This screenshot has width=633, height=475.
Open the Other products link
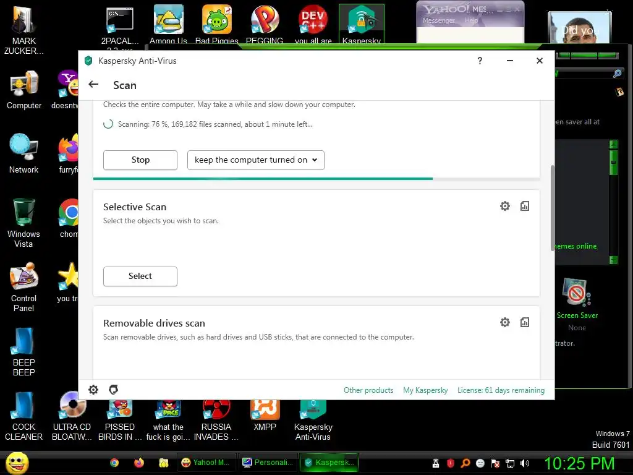tap(368, 390)
